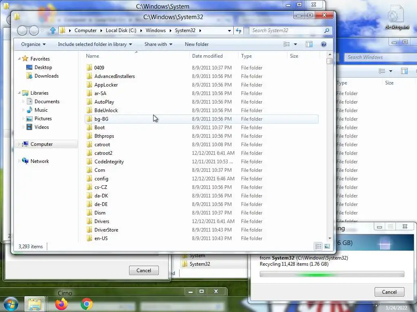Screen dimensions: 417x312
Task: Expand the dropdown arrow after System32 breadcrumb
Action: point(200,30)
